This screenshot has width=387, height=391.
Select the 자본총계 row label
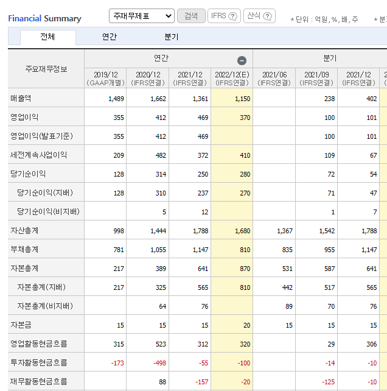(24, 269)
